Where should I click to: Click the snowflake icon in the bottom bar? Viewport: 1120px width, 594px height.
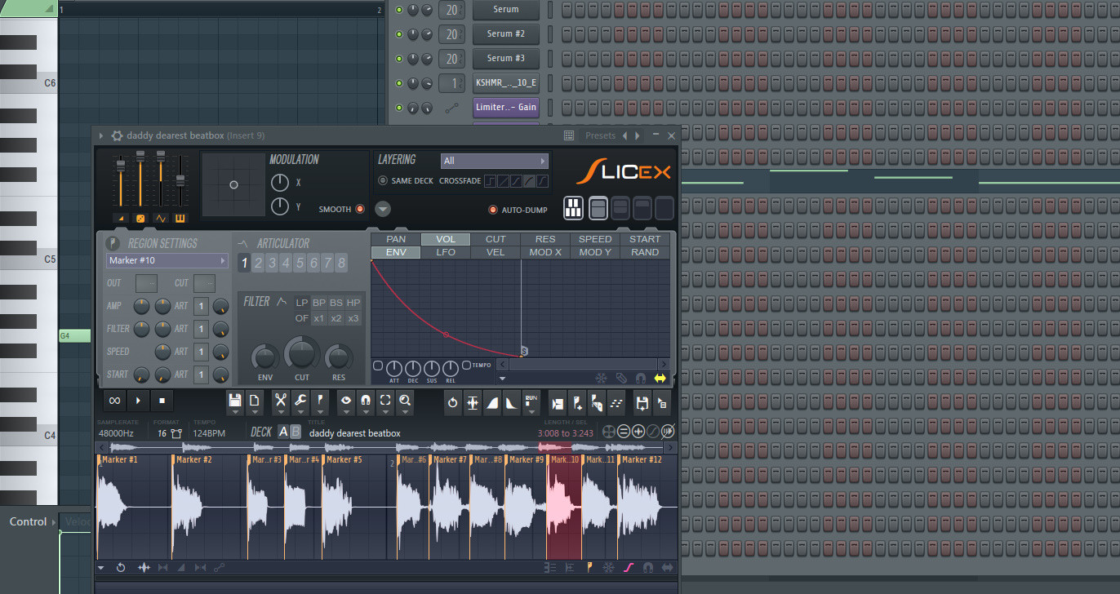click(x=608, y=567)
